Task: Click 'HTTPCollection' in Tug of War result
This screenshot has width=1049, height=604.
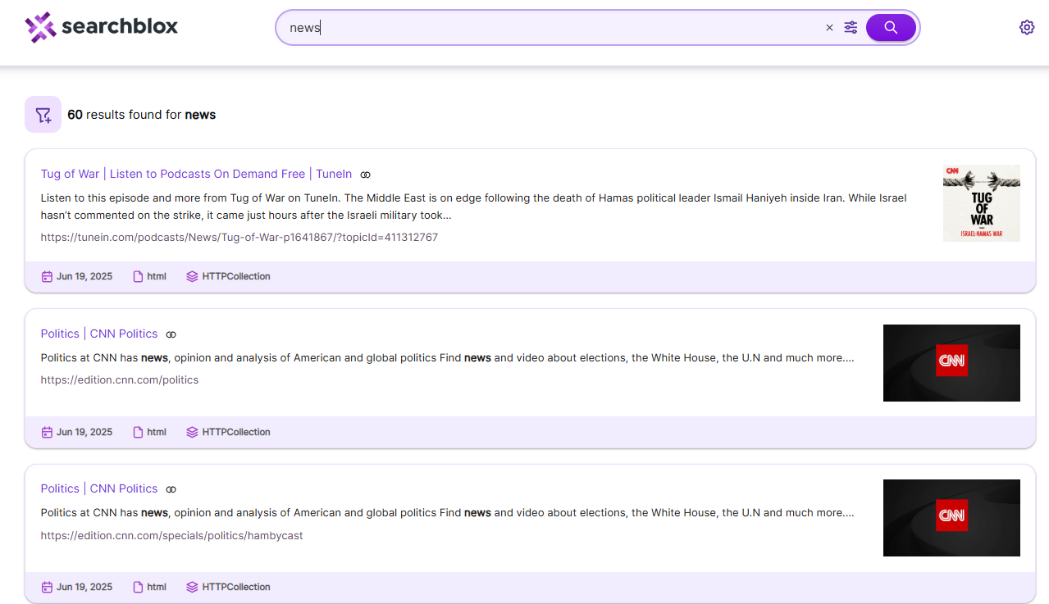Action: 236,276
